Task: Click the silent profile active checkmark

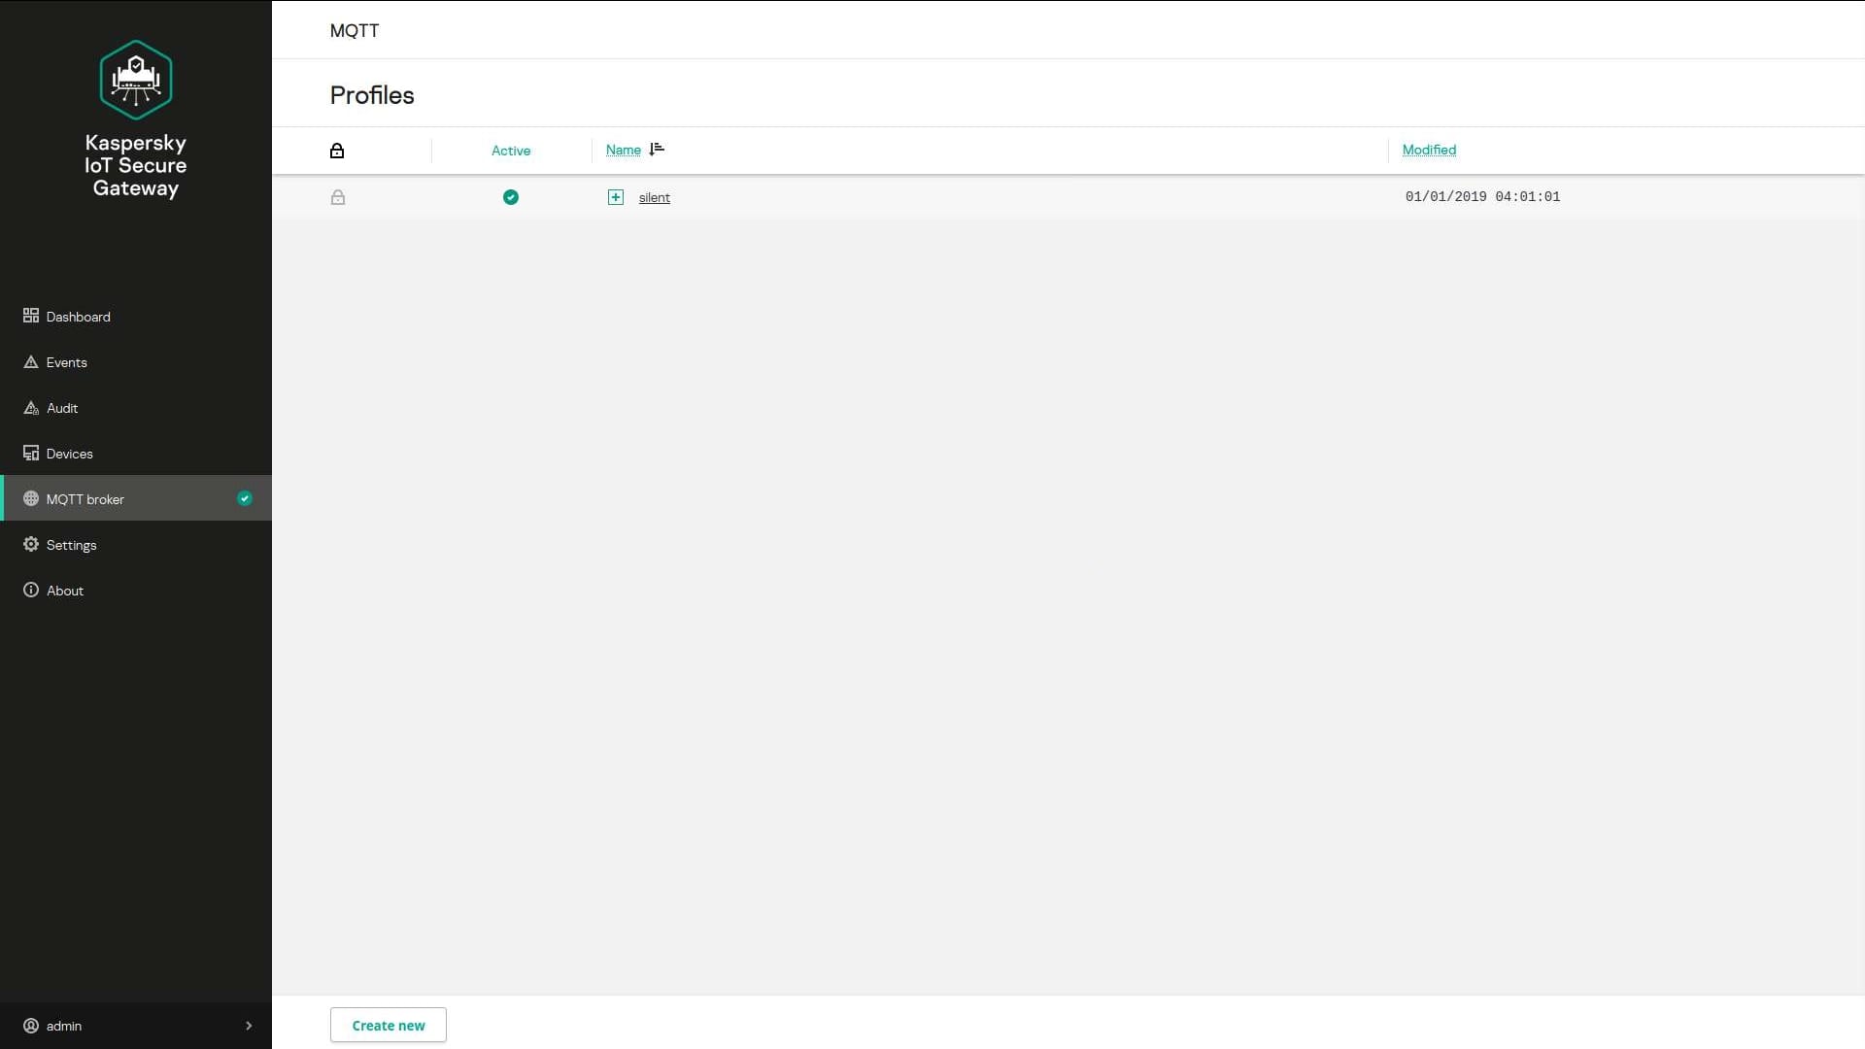Action: (x=511, y=197)
